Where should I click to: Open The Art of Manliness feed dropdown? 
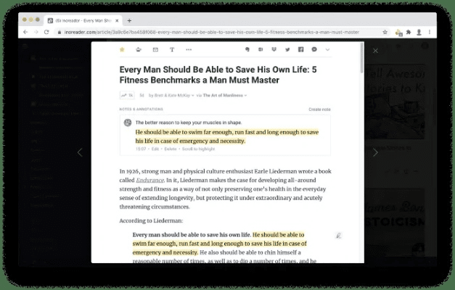[x=223, y=95]
